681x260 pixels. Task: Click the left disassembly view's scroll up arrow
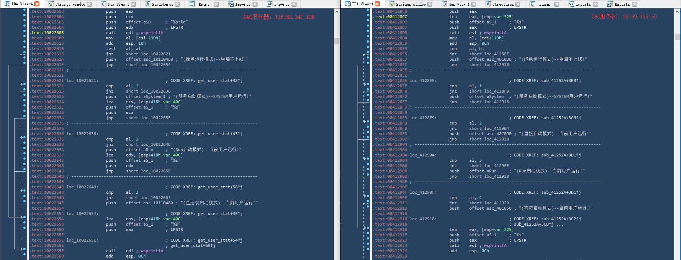337,12
